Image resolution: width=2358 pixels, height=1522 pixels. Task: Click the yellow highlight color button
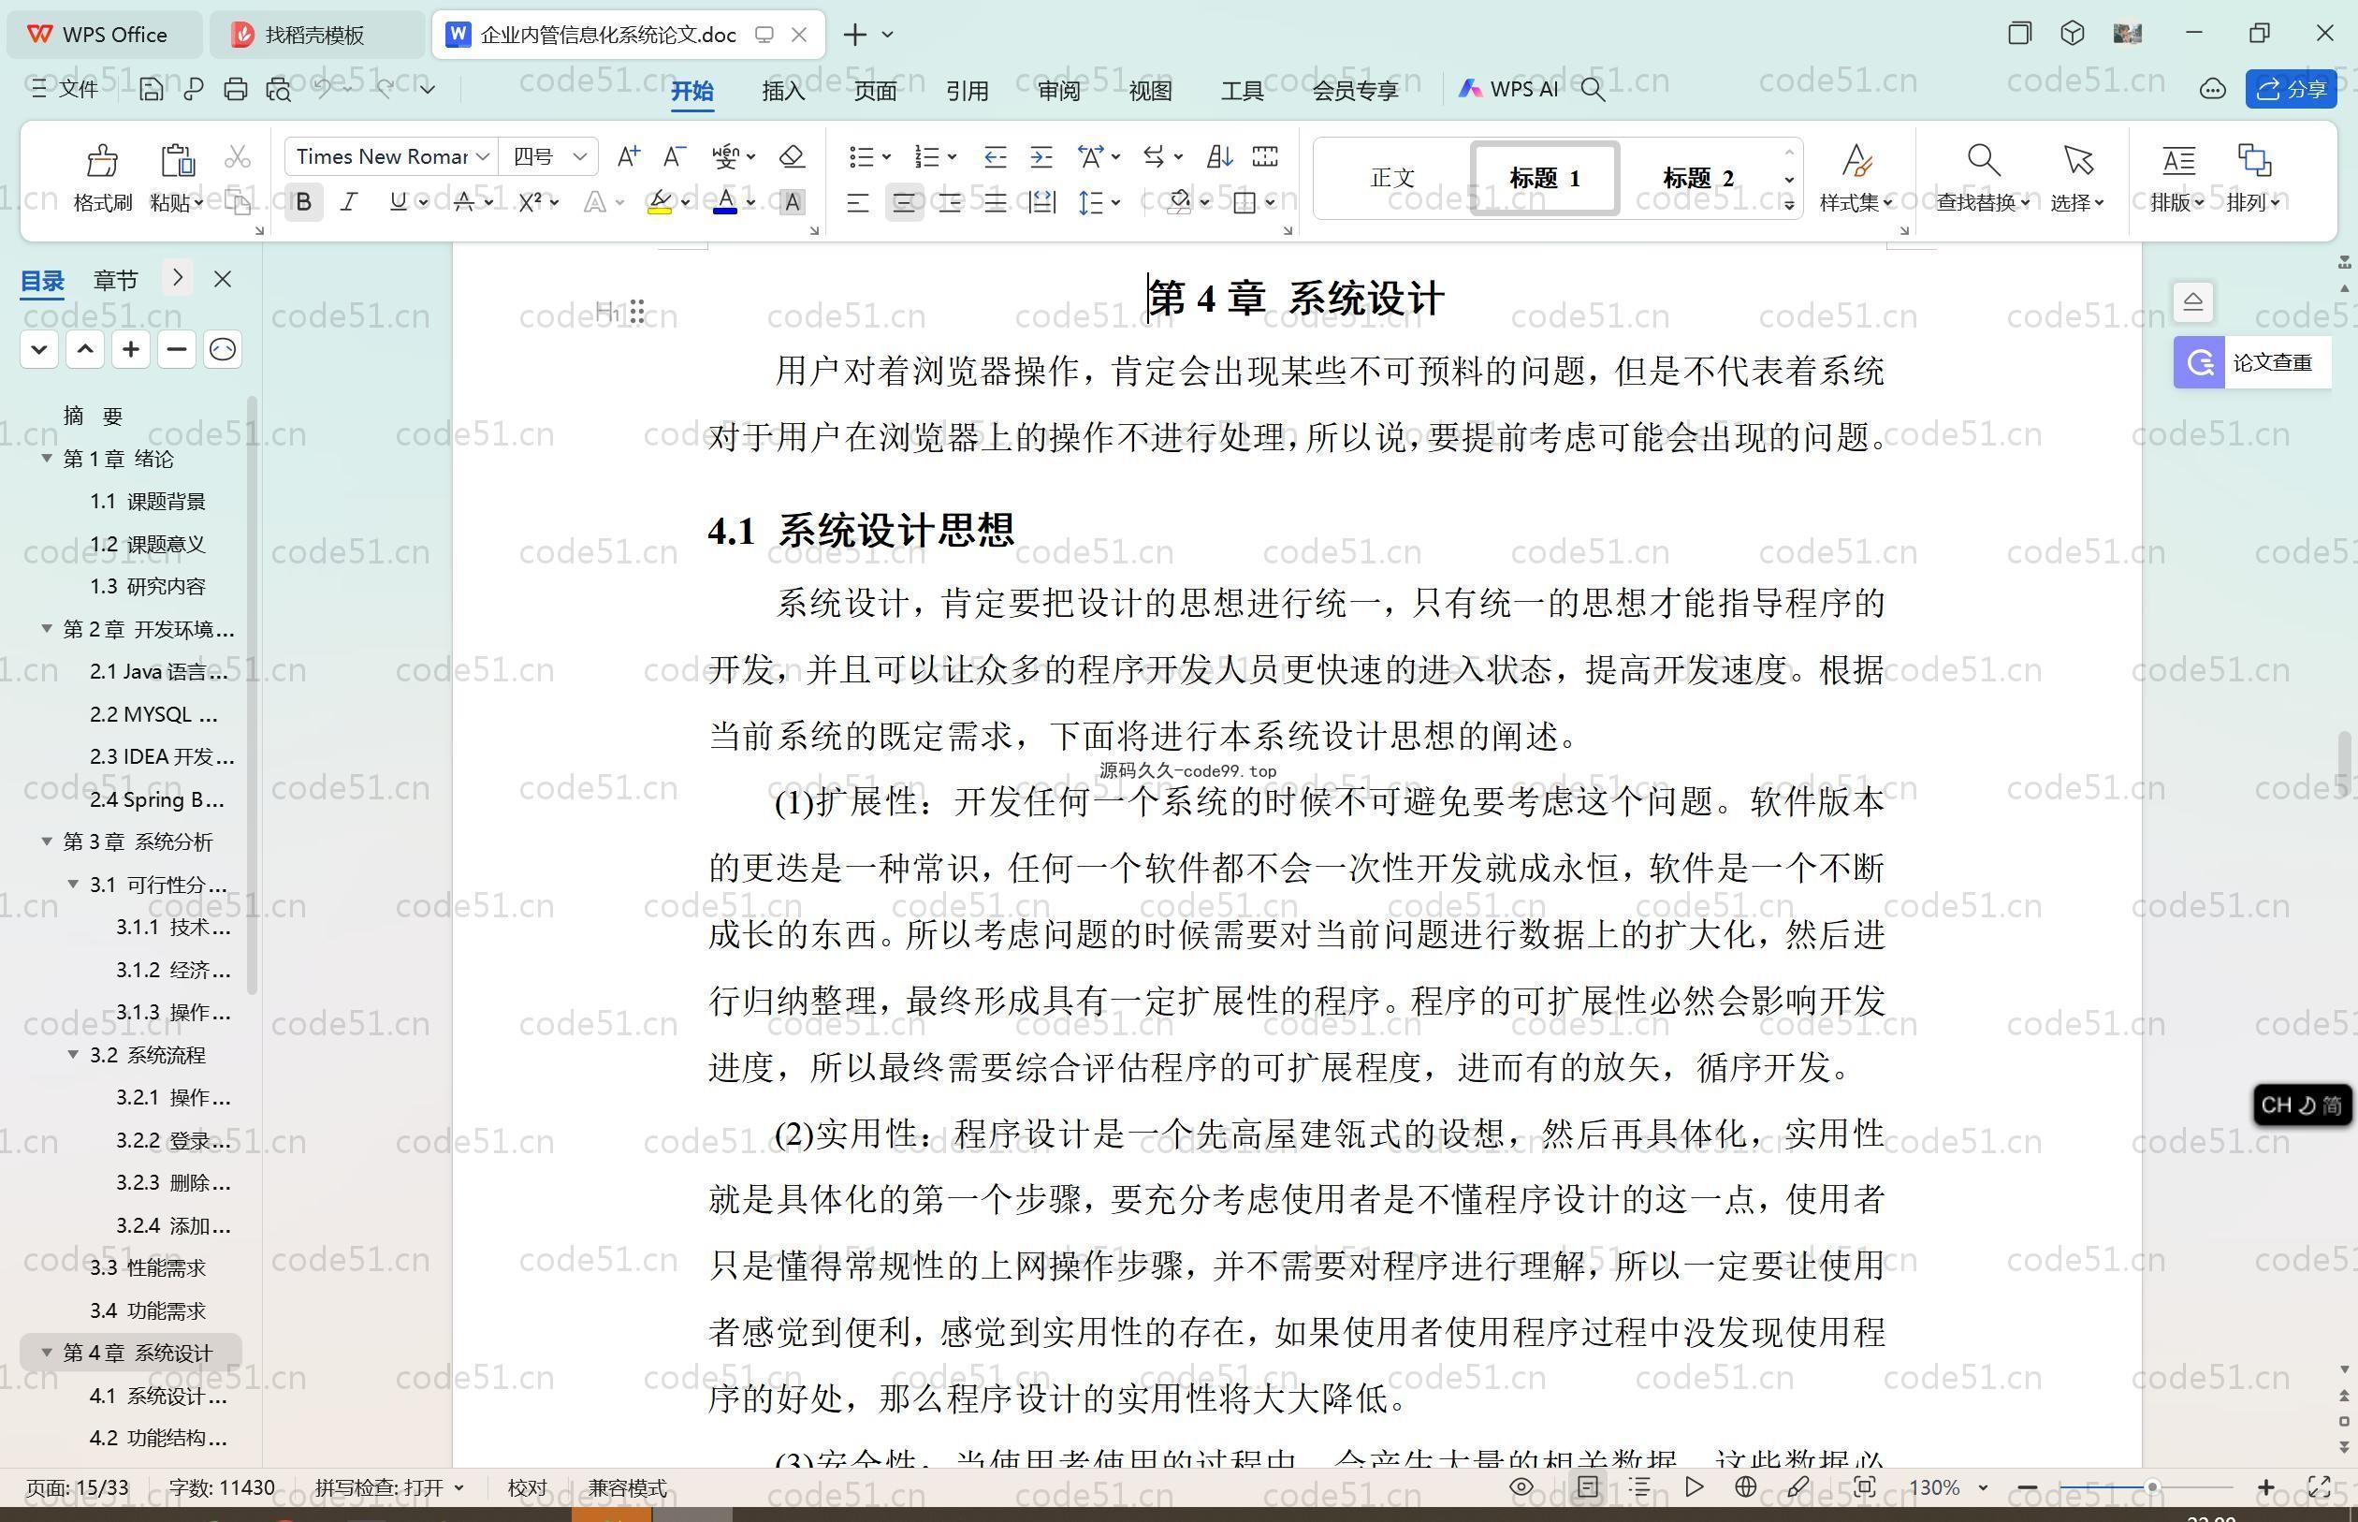tap(660, 202)
